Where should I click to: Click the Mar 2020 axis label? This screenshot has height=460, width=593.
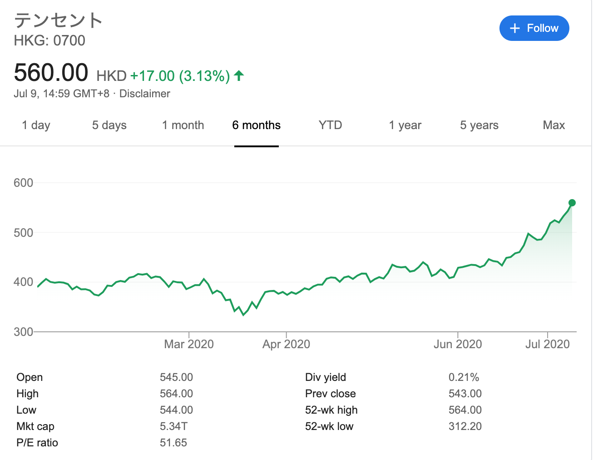pyautogui.click(x=189, y=344)
